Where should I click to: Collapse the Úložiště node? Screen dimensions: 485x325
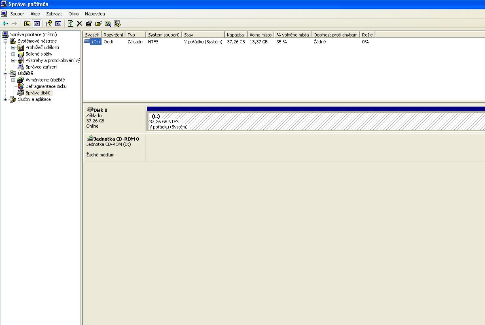pyautogui.click(x=5, y=73)
